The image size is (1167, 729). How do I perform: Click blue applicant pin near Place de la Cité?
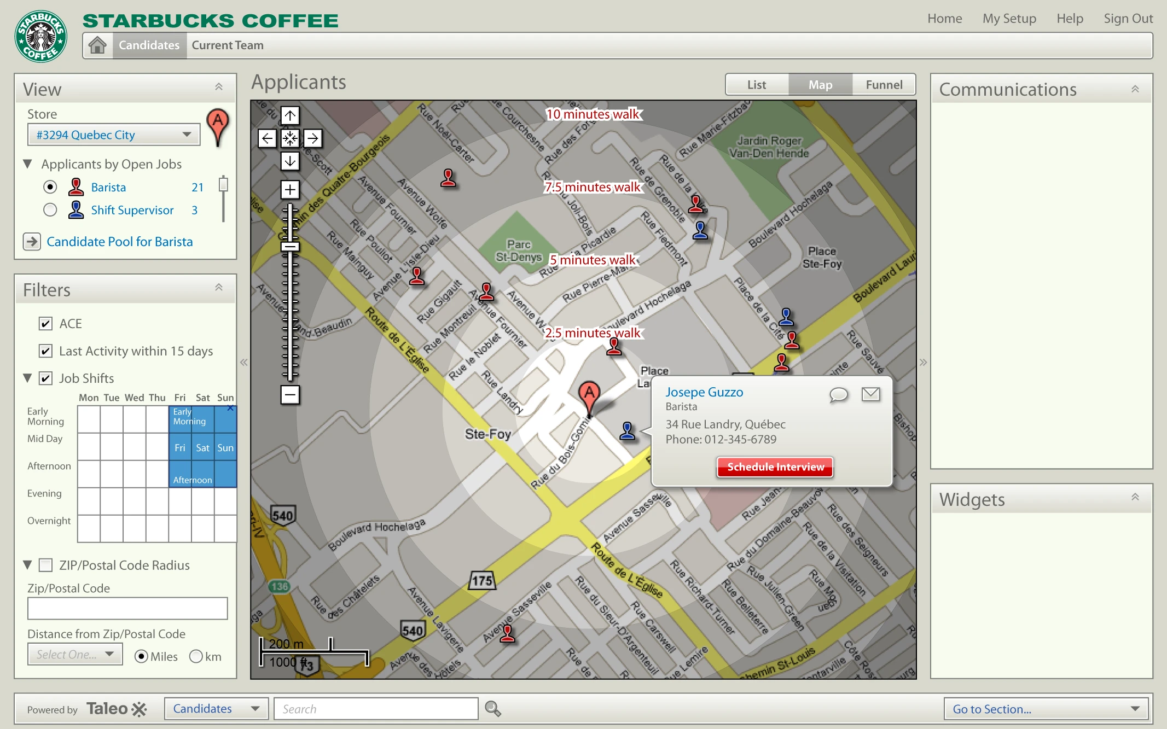pos(786,317)
